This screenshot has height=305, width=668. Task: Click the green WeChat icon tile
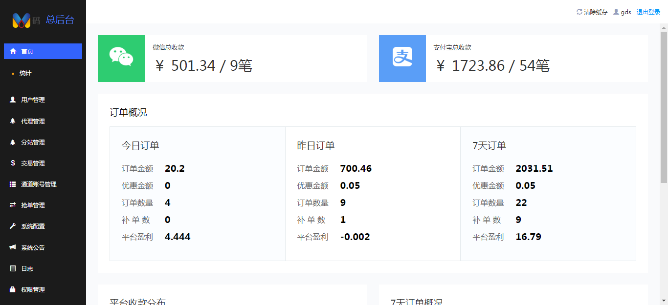point(121,59)
